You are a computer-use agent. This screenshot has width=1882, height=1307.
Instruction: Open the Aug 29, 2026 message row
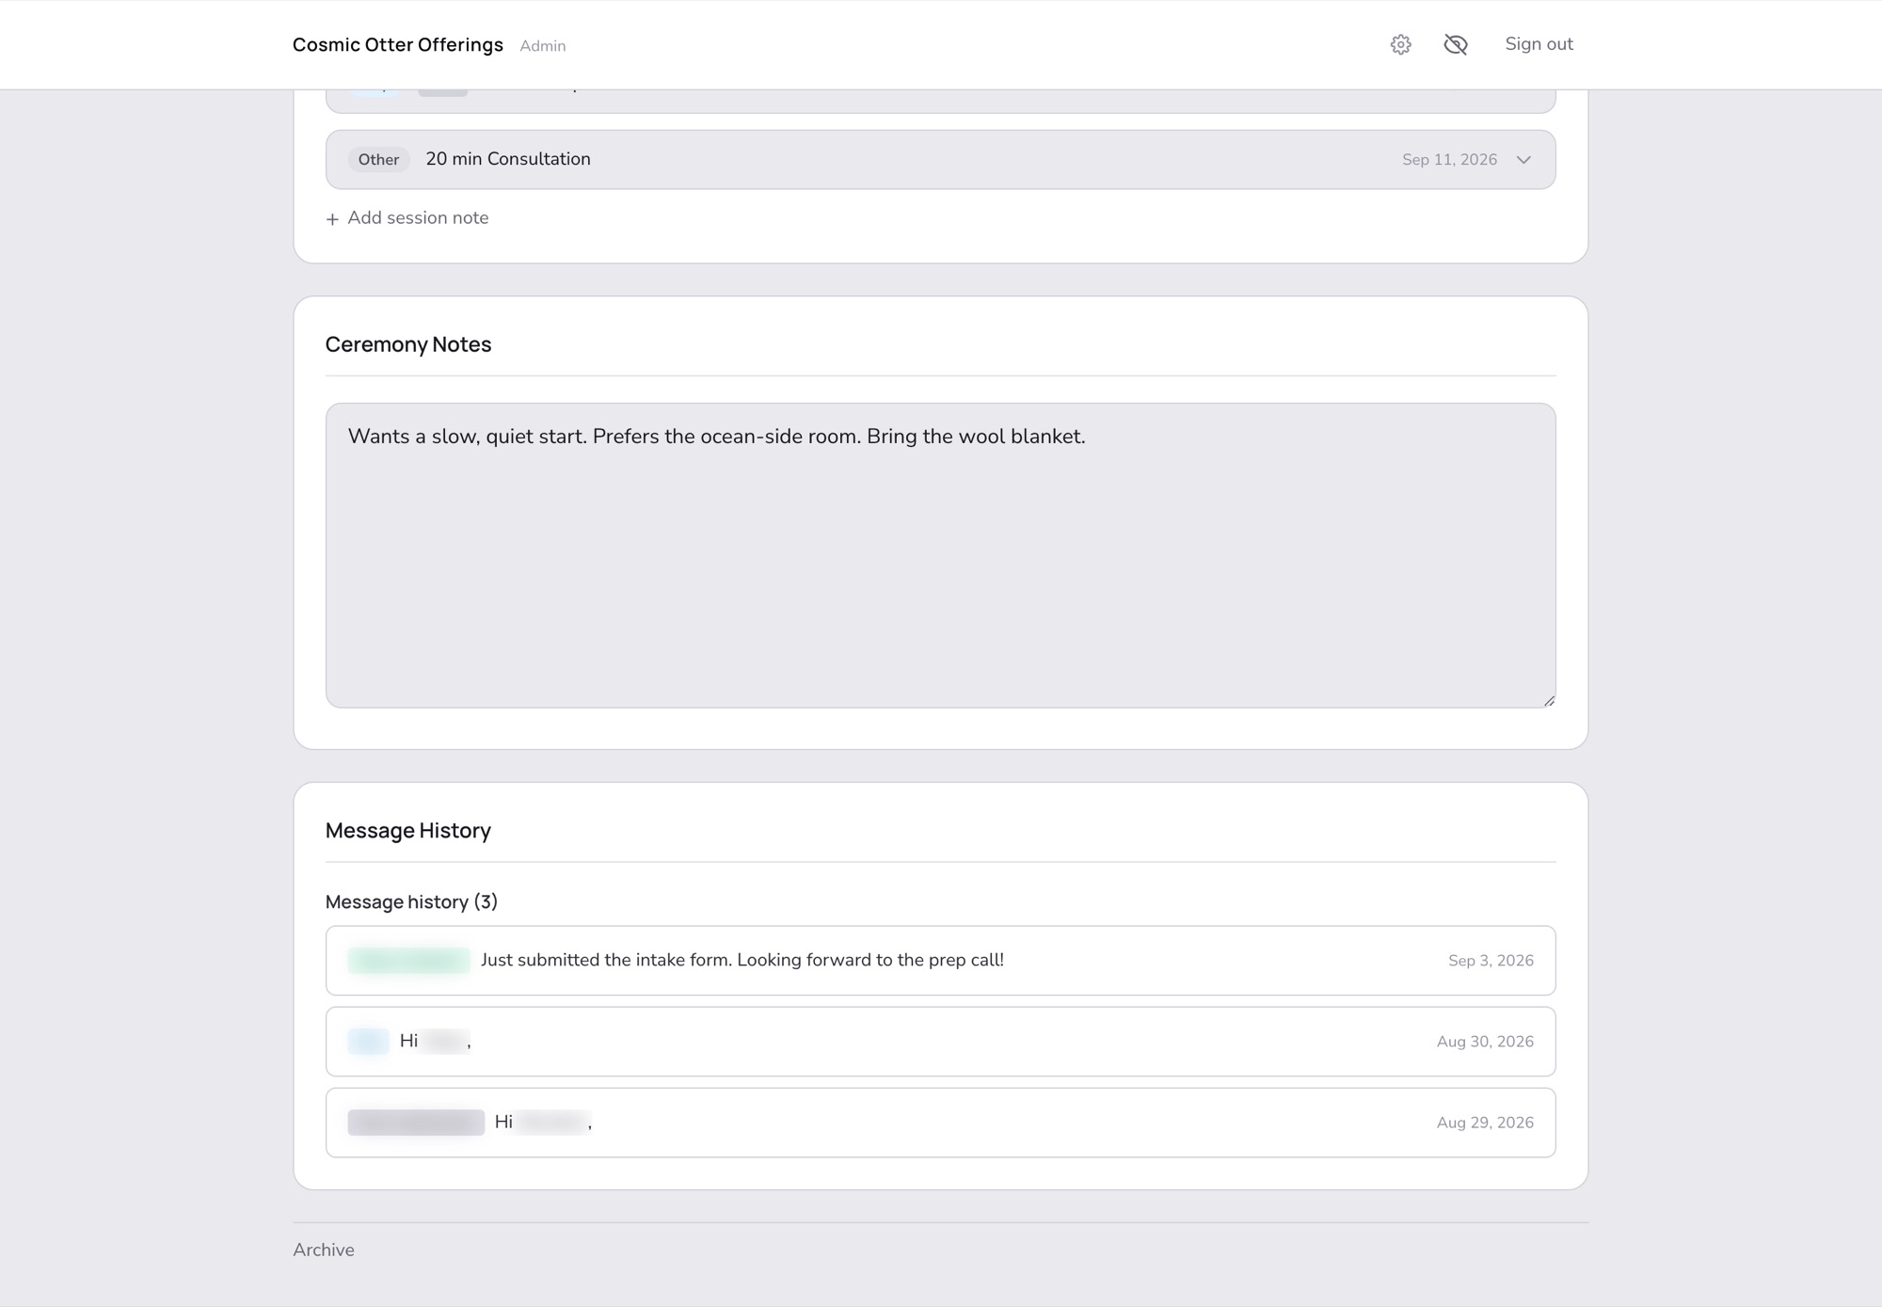point(940,1123)
